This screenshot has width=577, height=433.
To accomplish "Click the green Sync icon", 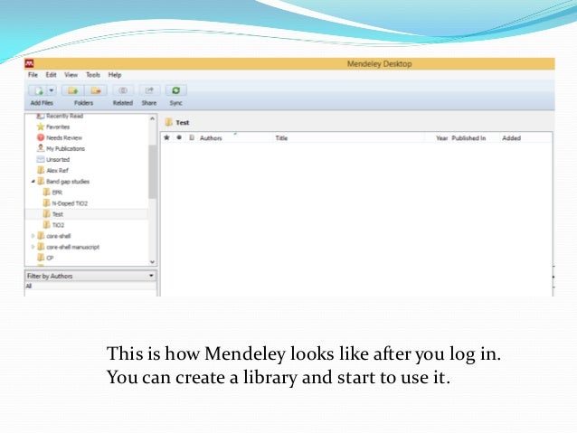I will pos(175,90).
